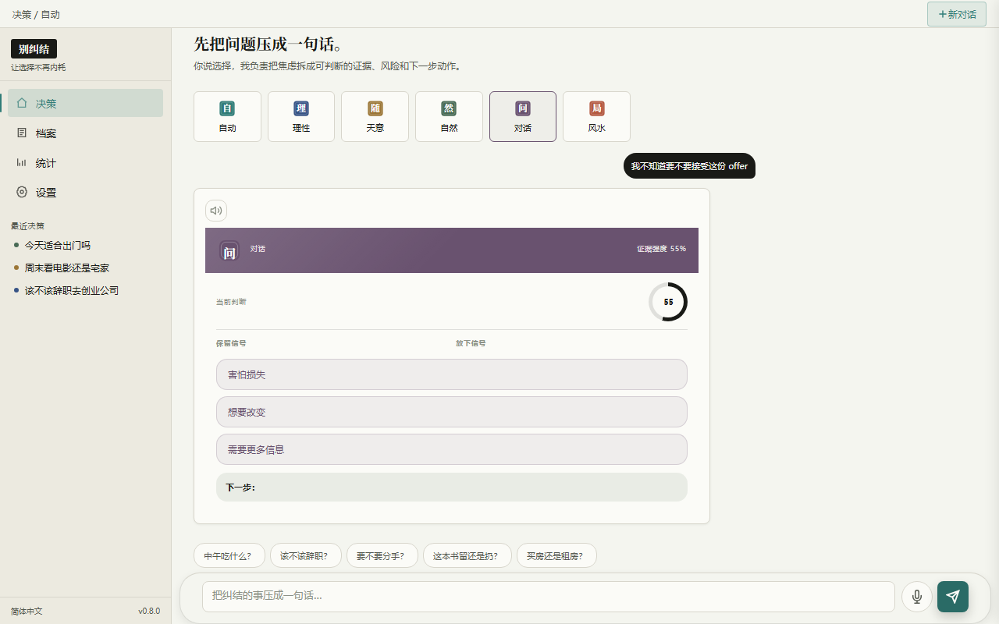Click the circular 55 progress ring
Viewport: 999px width, 624px height.
pyautogui.click(x=668, y=302)
